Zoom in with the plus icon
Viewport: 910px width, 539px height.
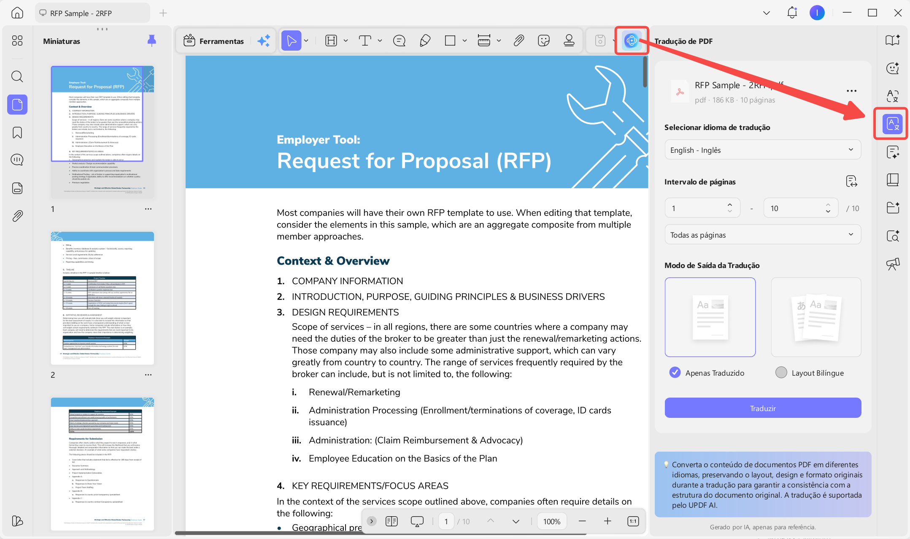(x=608, y=521)
